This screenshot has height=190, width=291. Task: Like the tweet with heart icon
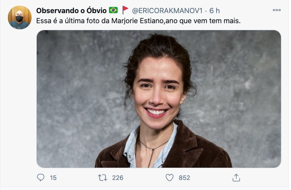tap(169, 177)
